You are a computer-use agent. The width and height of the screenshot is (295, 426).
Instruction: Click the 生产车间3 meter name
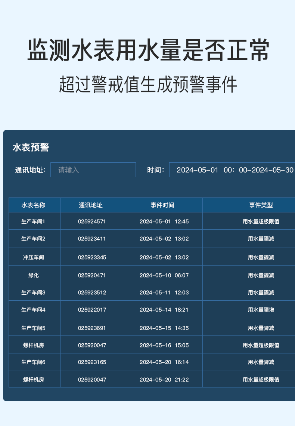[33, 292]
